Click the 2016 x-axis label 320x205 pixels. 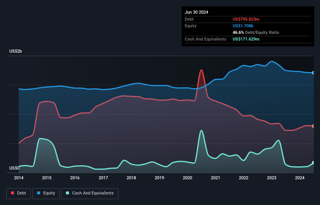pyautogui.click(x=75, y=178)
